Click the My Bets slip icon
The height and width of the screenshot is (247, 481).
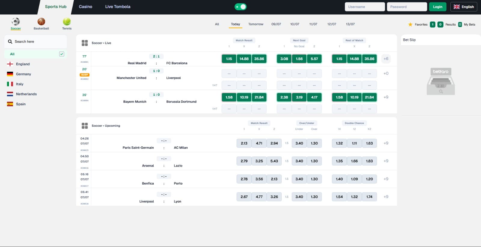pyautogui.click(x=460, y=25)
